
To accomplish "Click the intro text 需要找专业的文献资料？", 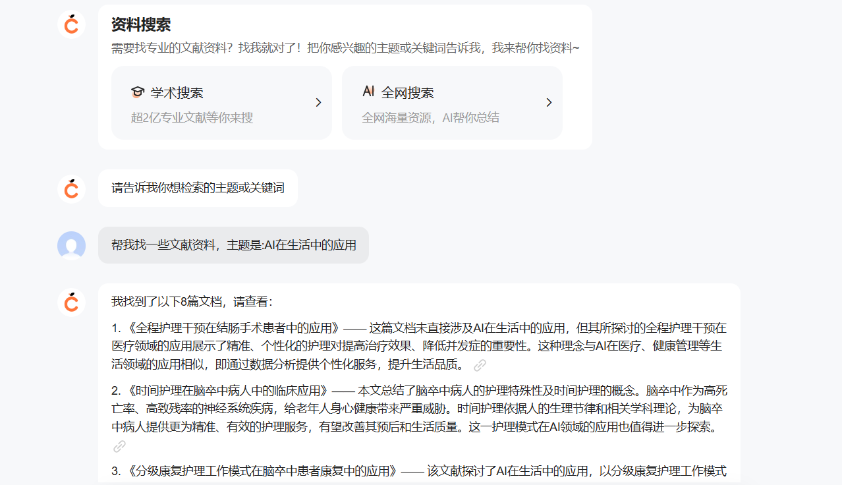I will coord(172,48).
